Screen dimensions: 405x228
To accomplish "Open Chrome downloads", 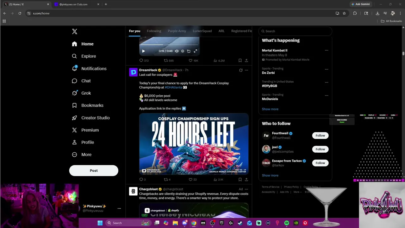I will (377, 13).
